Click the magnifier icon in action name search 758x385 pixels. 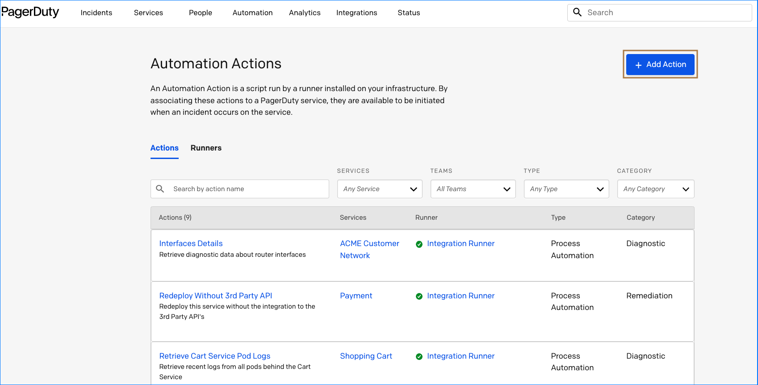[160, 189]
